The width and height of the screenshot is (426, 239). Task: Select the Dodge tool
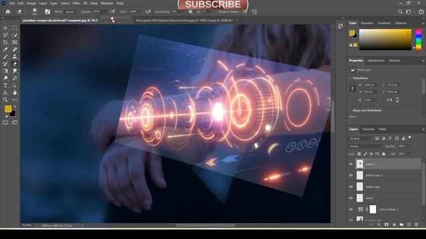tap(5, 78)
